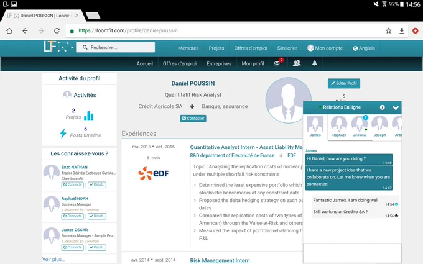Open Mon profil in navbar

253,63
